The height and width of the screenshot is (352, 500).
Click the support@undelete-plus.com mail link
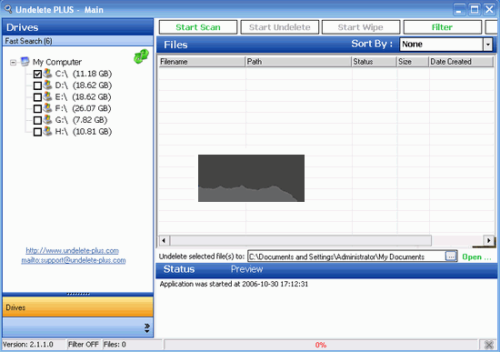[x=74, y=260]
